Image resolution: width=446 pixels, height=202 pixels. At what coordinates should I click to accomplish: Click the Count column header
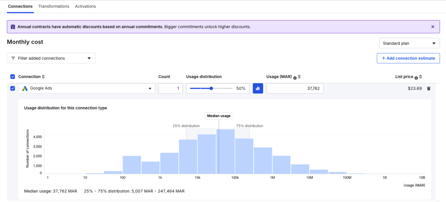[x=164, y=77]
